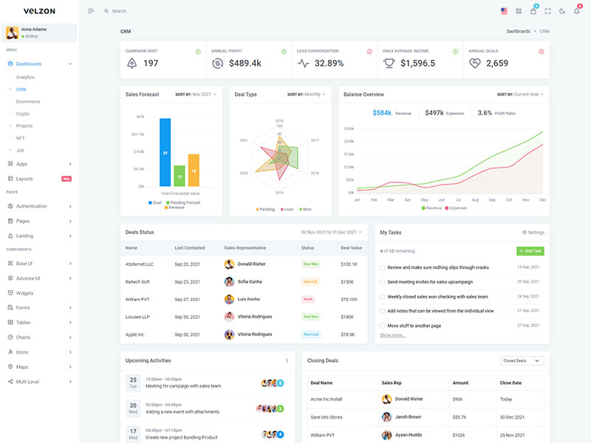Toggle fullscreen mode icon
Viewport: 591px width, 443px height.
tap(547, 11)
